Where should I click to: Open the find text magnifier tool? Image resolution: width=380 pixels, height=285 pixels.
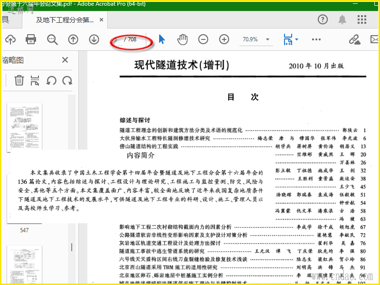pyautogui.click(x=52, y=39)
